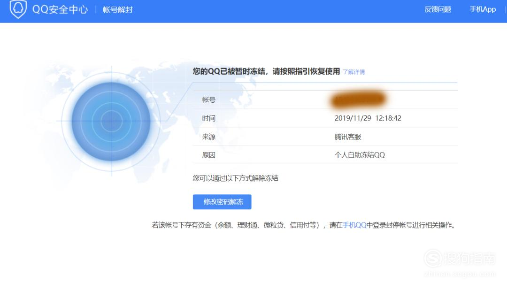Screen dimensions: 507x290
Task: Open the 手机QQ link in notice
Action: point(354,225)
